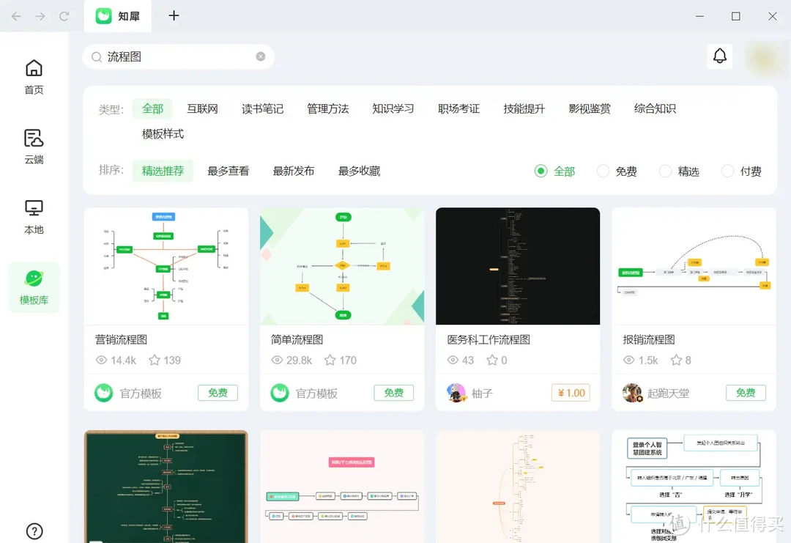
Task: Click the 营销流程图 title text
Action: coord(121,339)
